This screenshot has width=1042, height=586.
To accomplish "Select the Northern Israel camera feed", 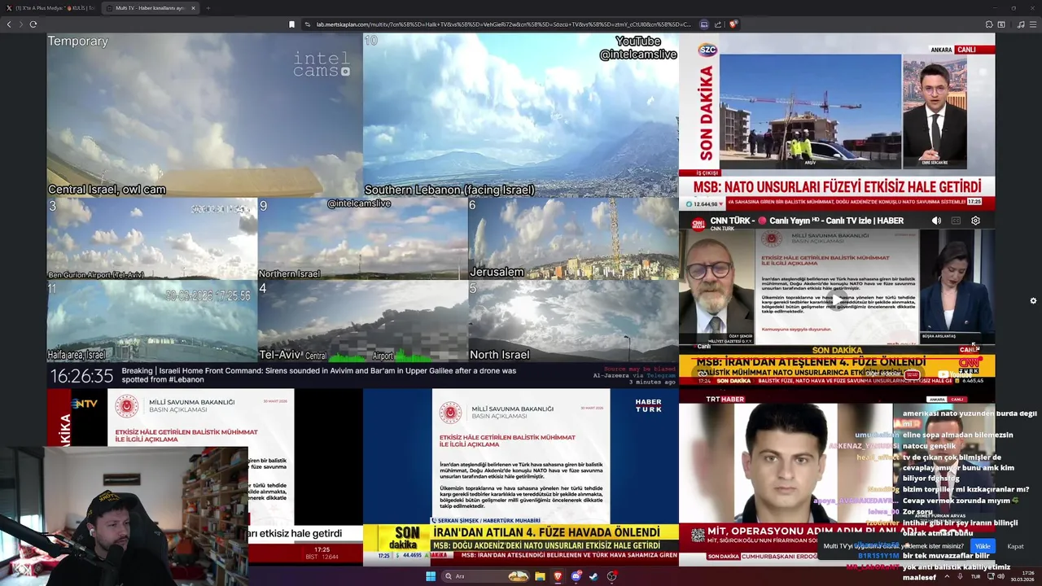I will (x=363, y=238).
